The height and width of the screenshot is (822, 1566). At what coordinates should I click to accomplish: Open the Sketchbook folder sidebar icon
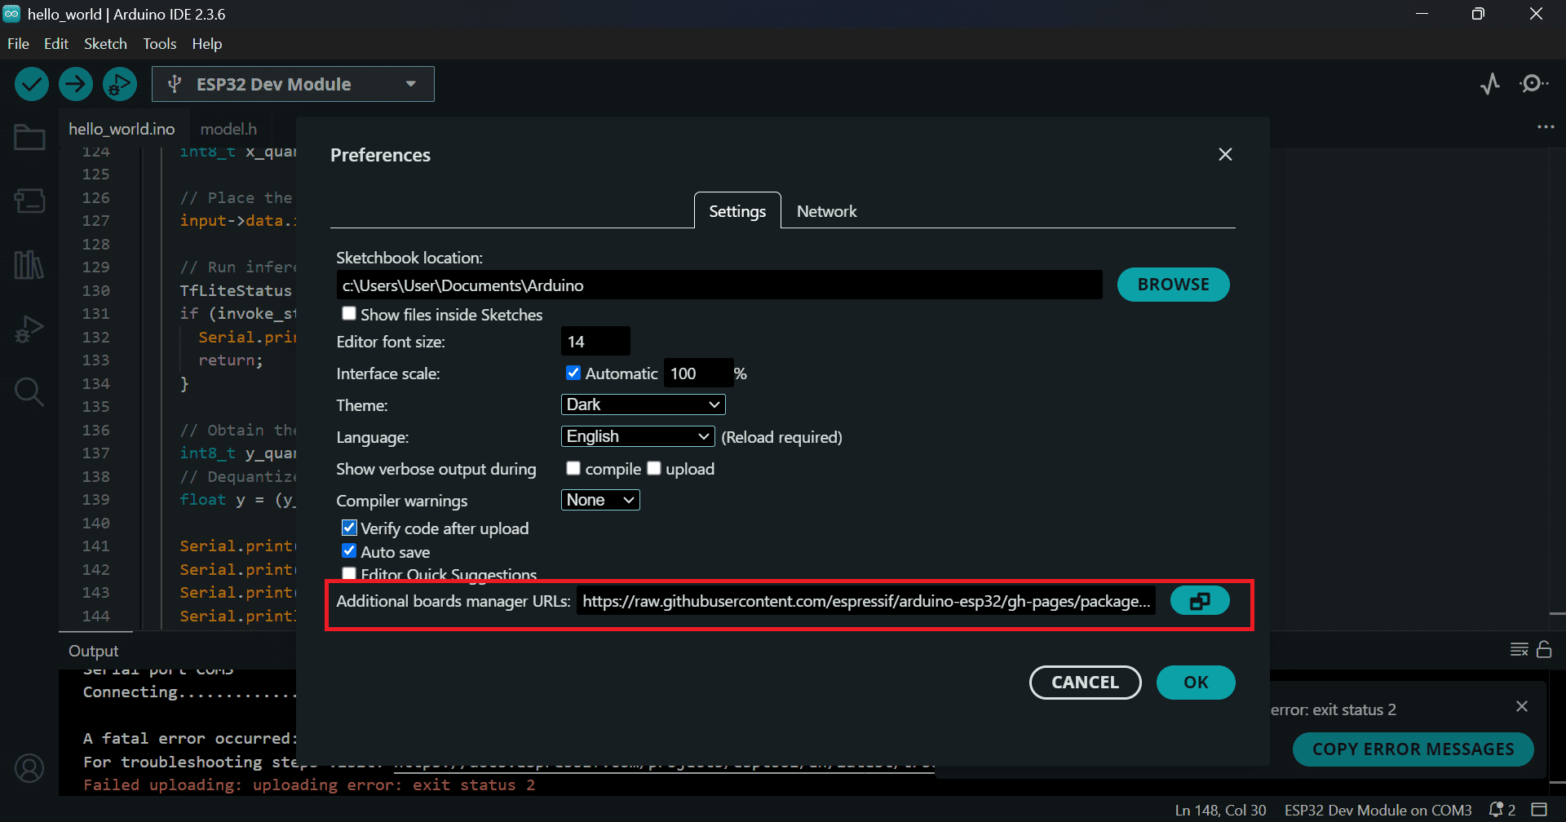coord(29,137)
